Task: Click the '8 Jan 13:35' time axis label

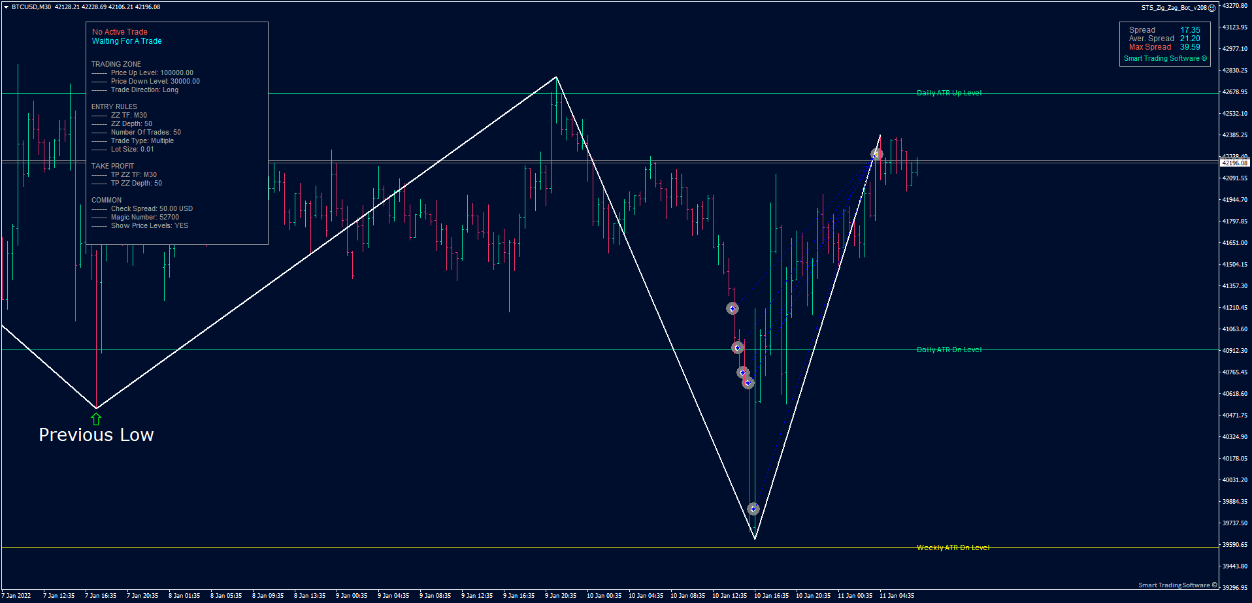Action: coord(310,596)
